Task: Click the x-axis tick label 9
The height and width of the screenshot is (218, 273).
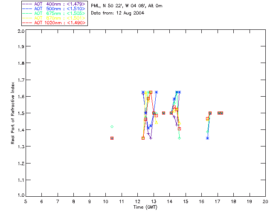Action: [90, 201]
